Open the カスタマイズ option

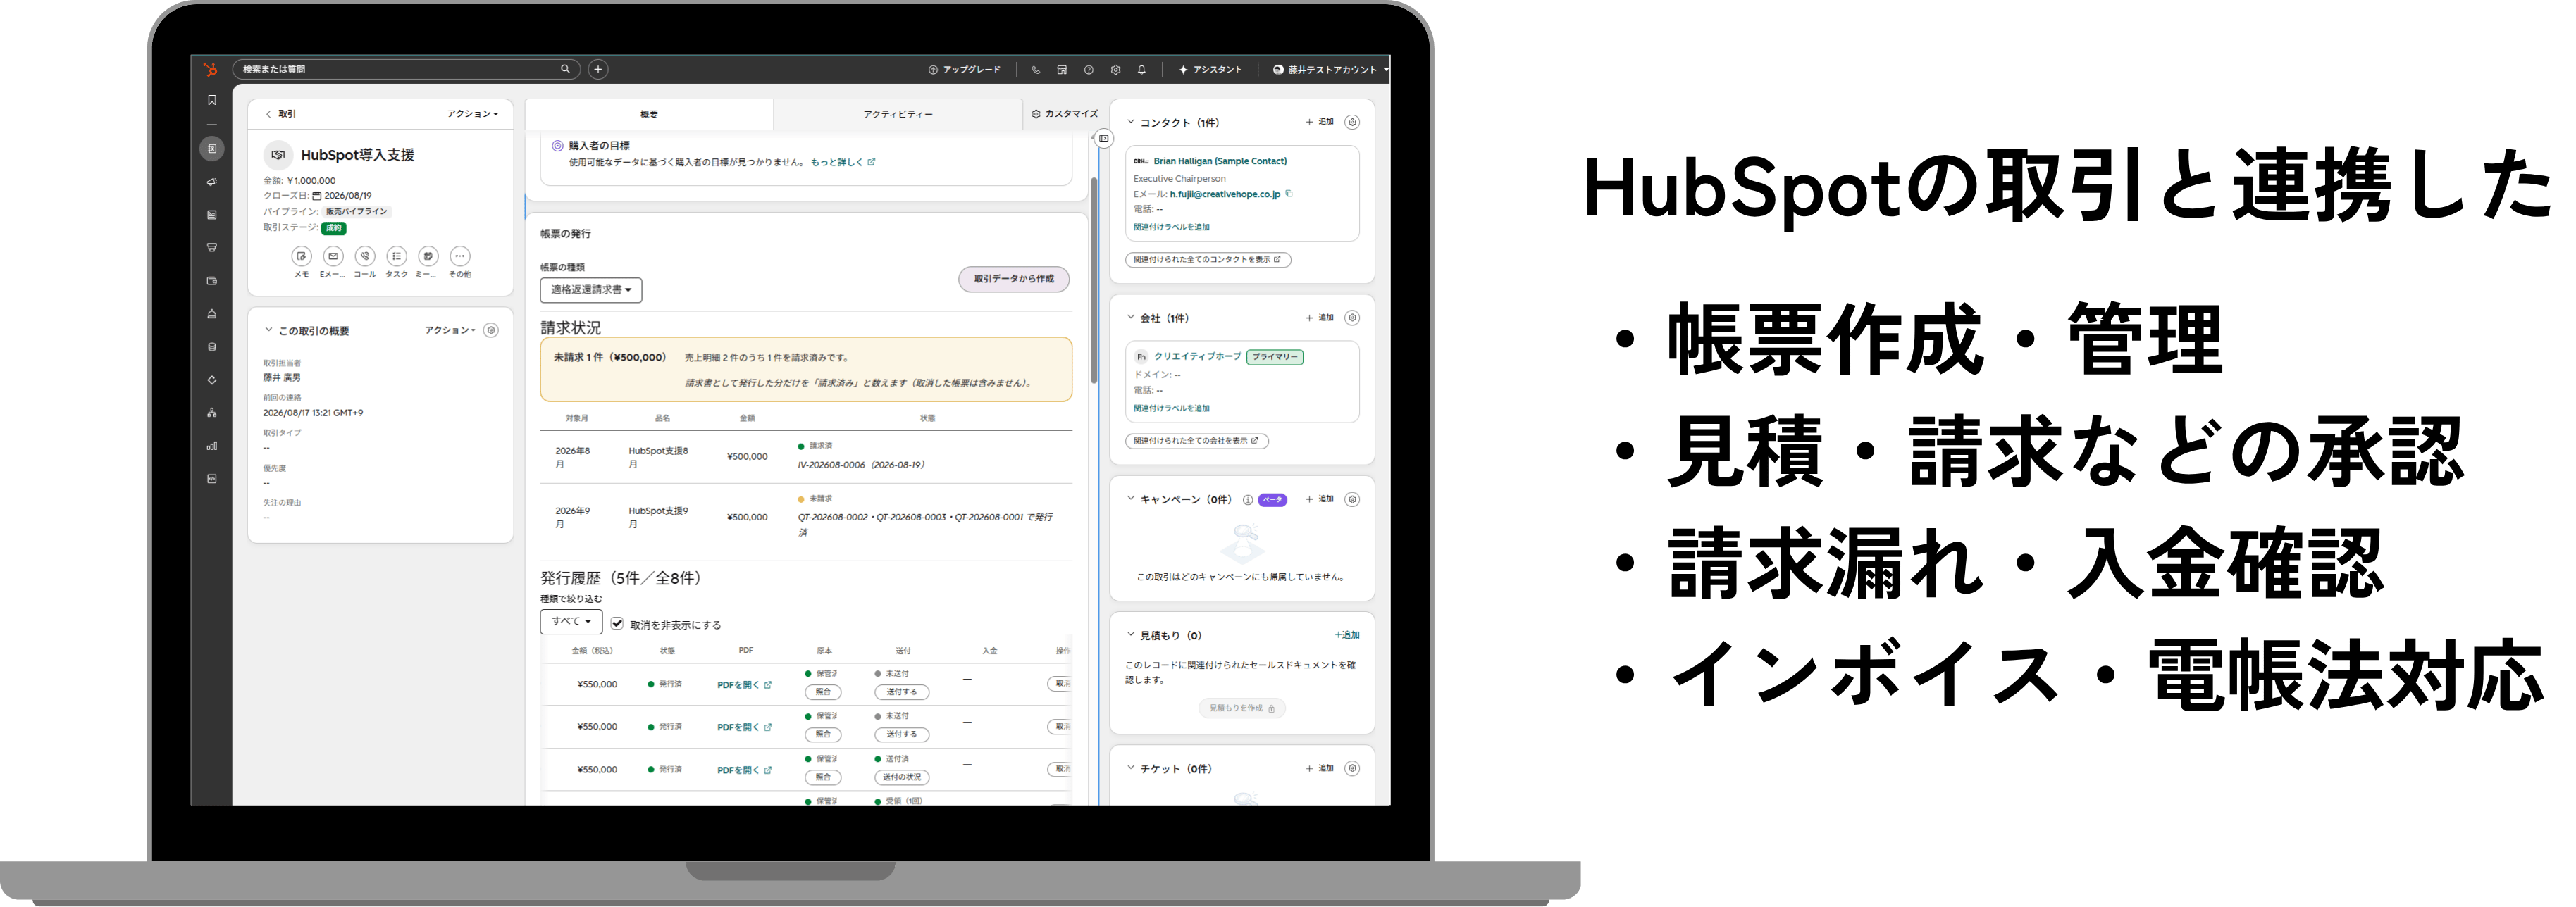[1065, 114]
